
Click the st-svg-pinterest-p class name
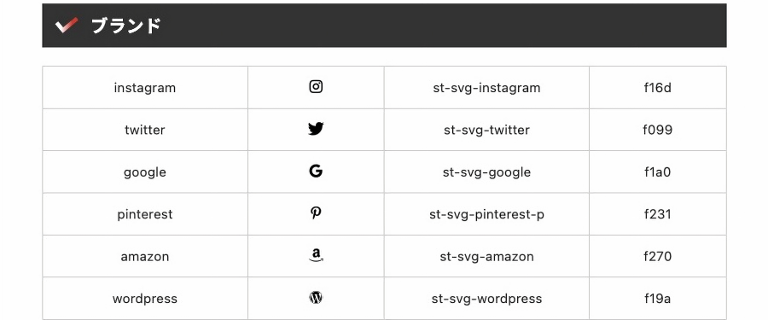[x=486, y=215]
